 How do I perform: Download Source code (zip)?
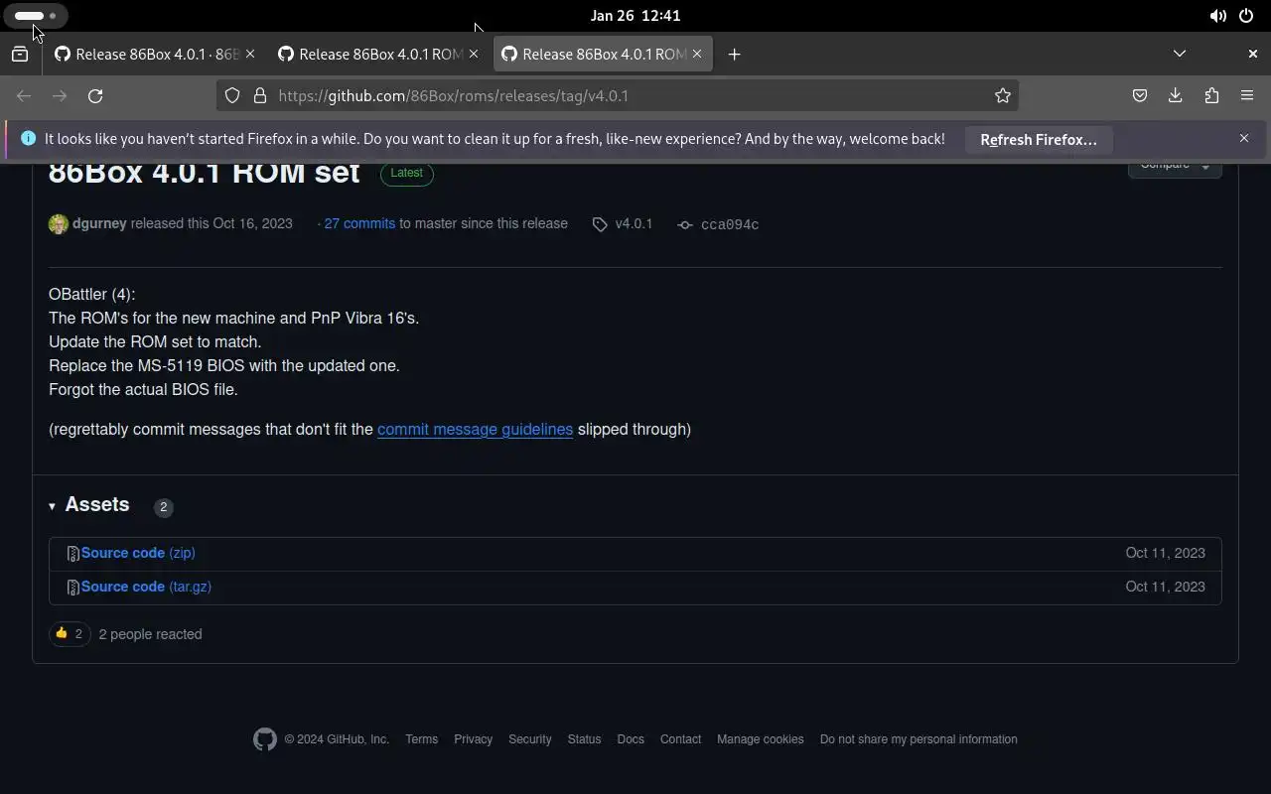(138, 553)
